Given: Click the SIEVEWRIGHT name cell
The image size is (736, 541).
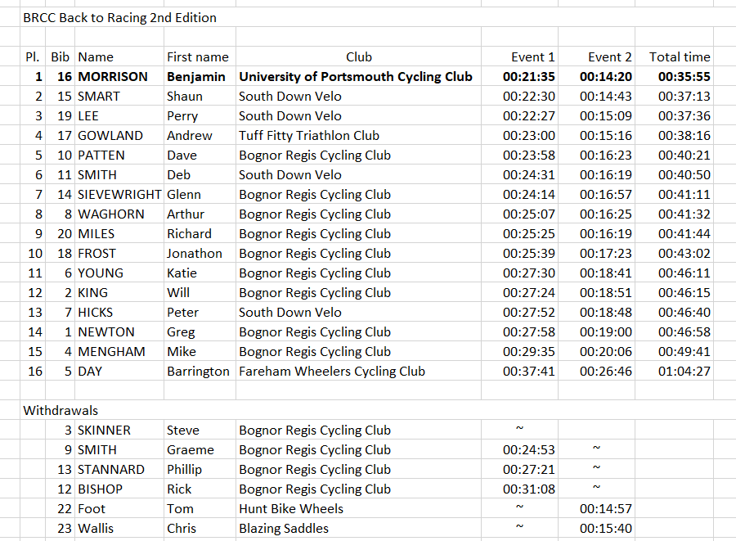Looking at the screenshot, I should click(119, 194).
